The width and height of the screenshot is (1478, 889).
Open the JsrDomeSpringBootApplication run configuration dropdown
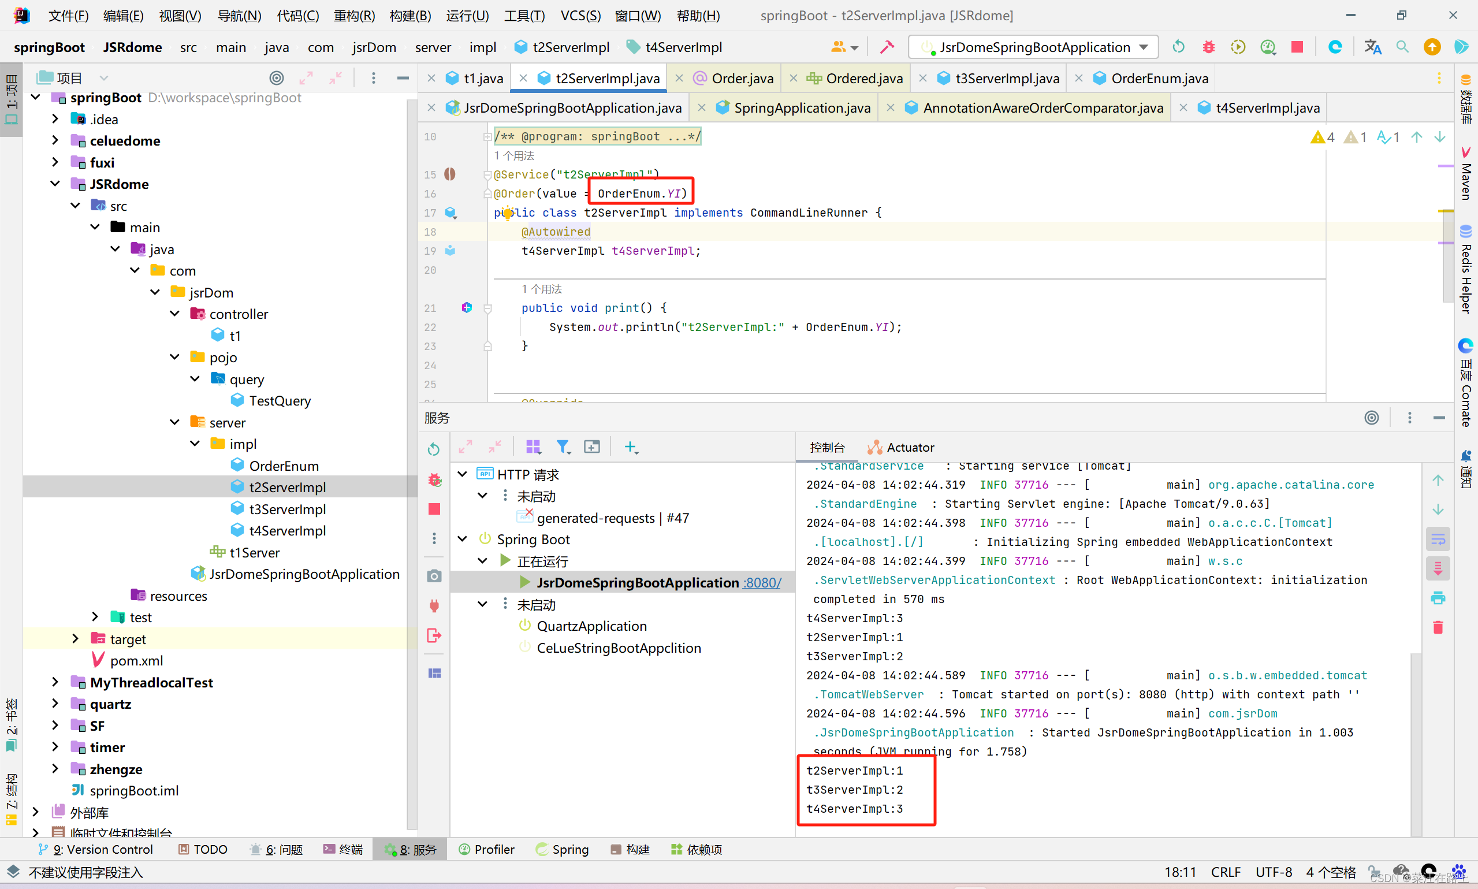click(1033, 47)
